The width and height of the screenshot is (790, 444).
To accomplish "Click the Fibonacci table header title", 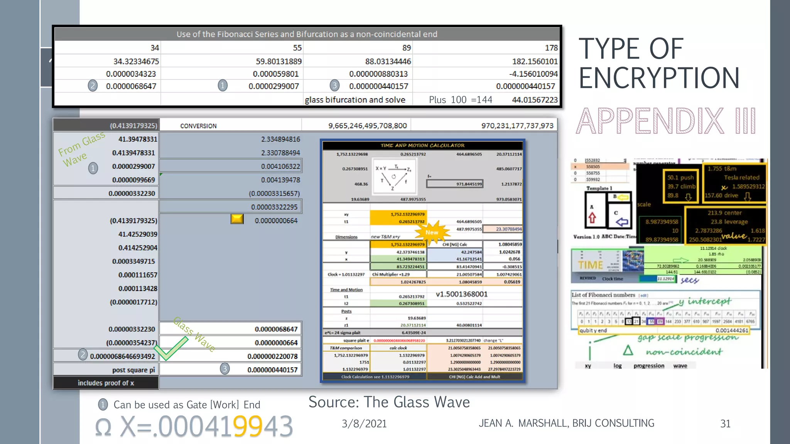I will [307, 34].
